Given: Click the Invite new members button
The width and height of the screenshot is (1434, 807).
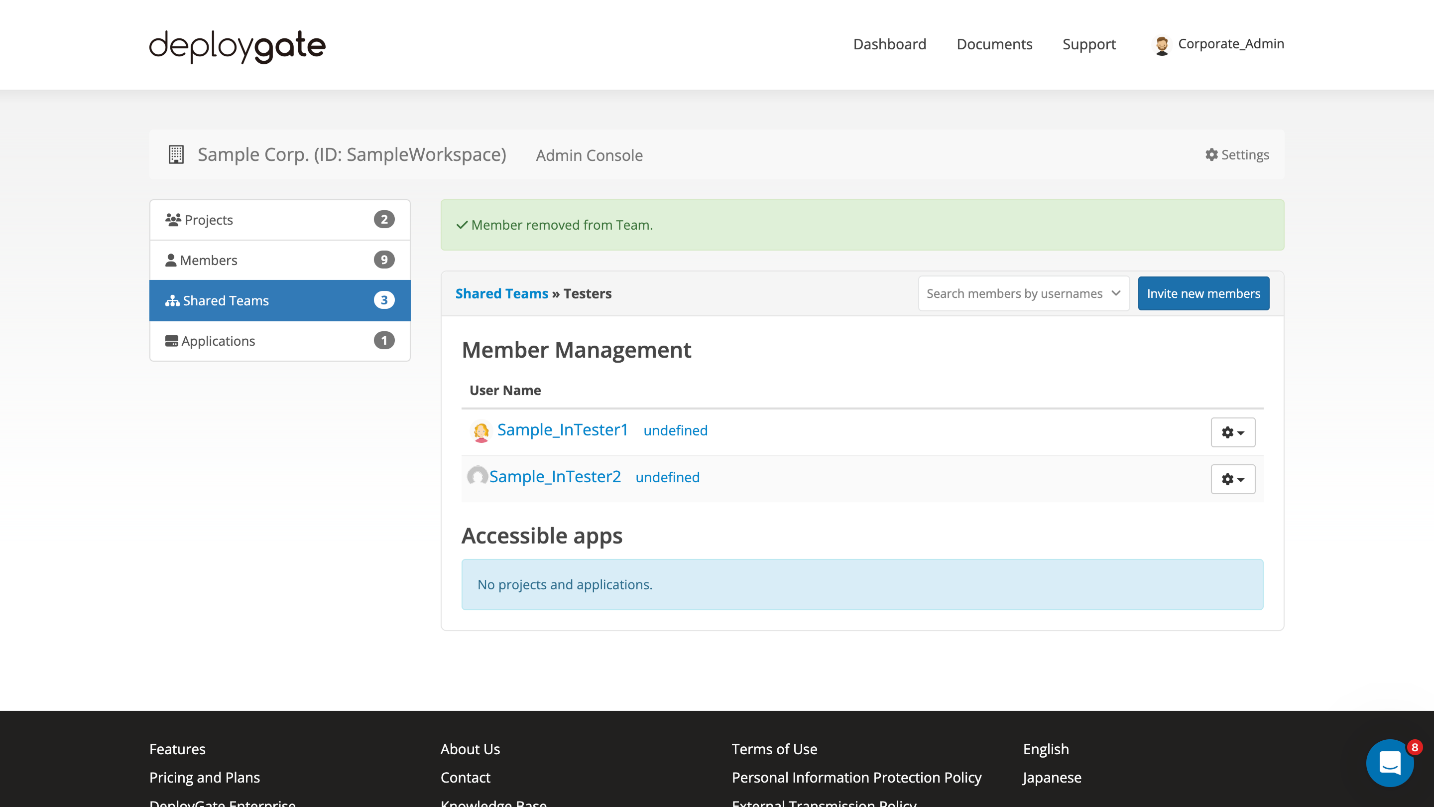Looking at the screenshot, I should point(1204,293).
